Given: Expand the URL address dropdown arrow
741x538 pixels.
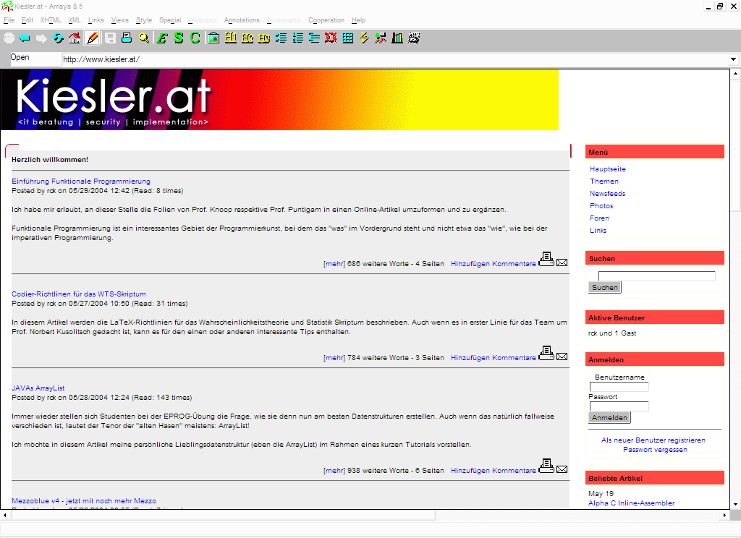Looking at the screenshot, I should [x=733, y=59].
